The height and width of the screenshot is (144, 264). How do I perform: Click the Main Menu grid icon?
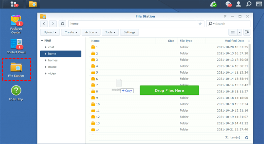(14, 4)
